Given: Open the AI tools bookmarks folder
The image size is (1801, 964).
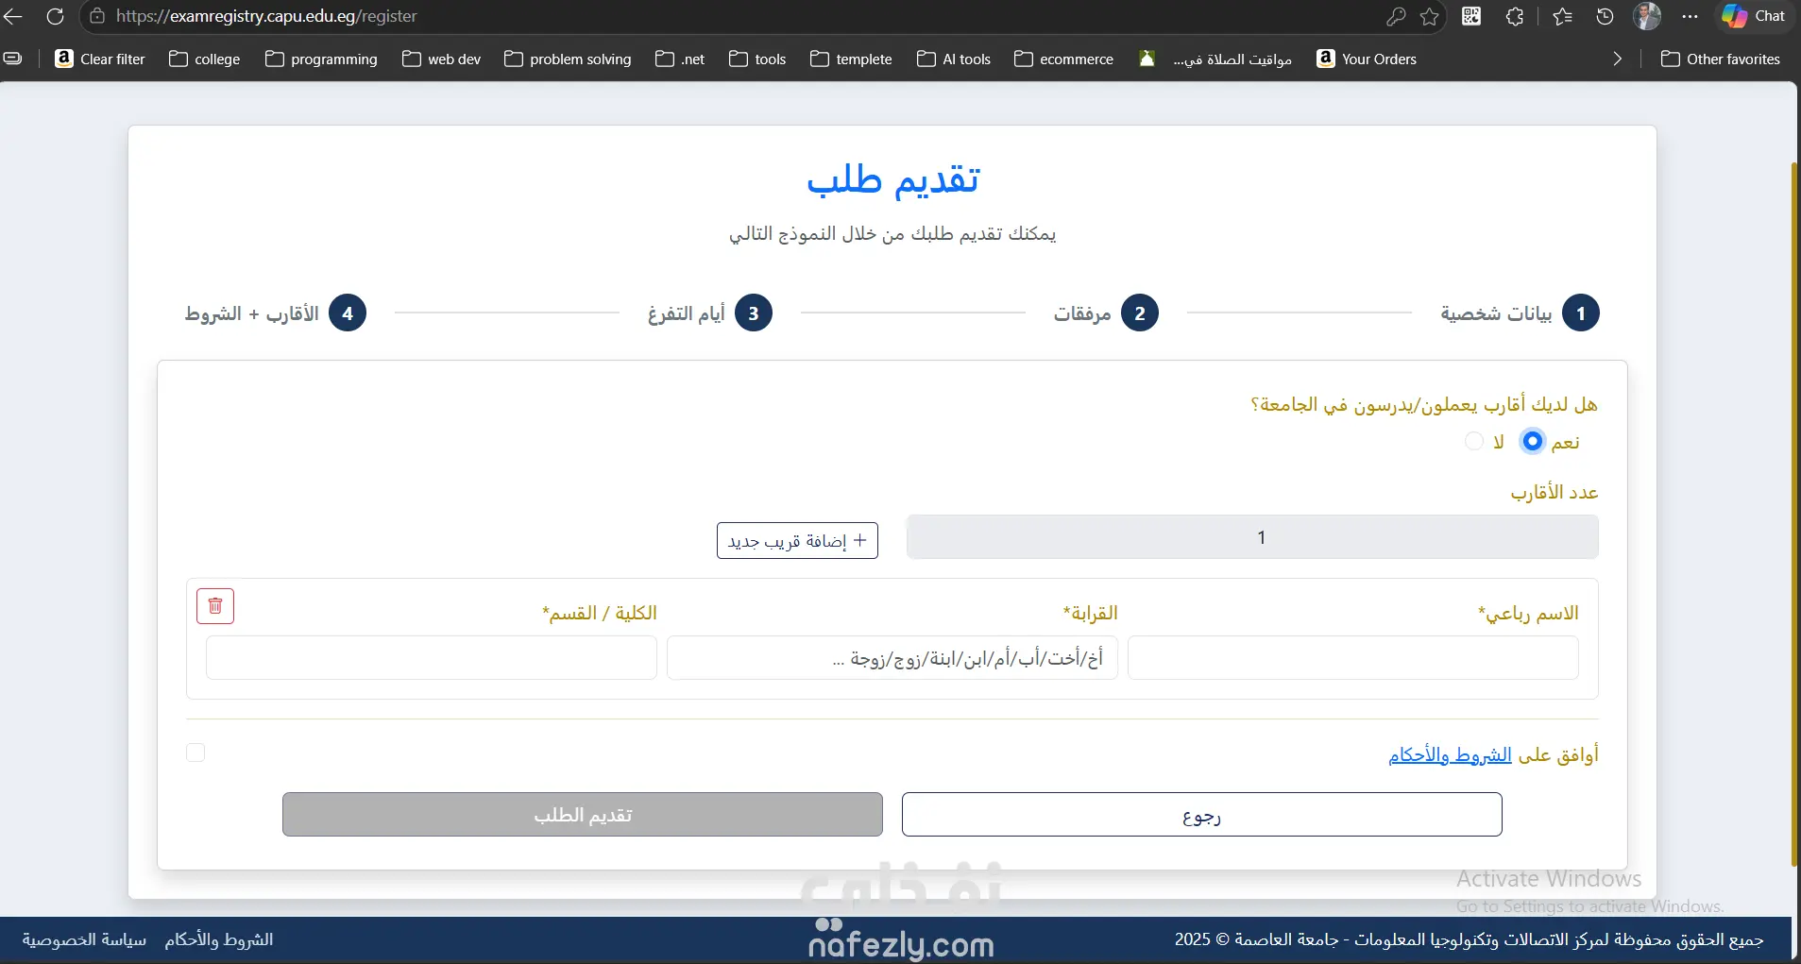Looking at the screenshot, I should (955, 59).
